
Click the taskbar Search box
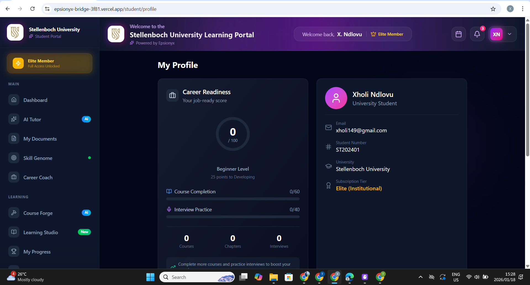[x=197, y=277]
